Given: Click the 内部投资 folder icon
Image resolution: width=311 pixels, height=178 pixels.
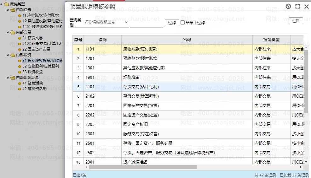Looking at the screenshot, I should [x=13, y=55].
